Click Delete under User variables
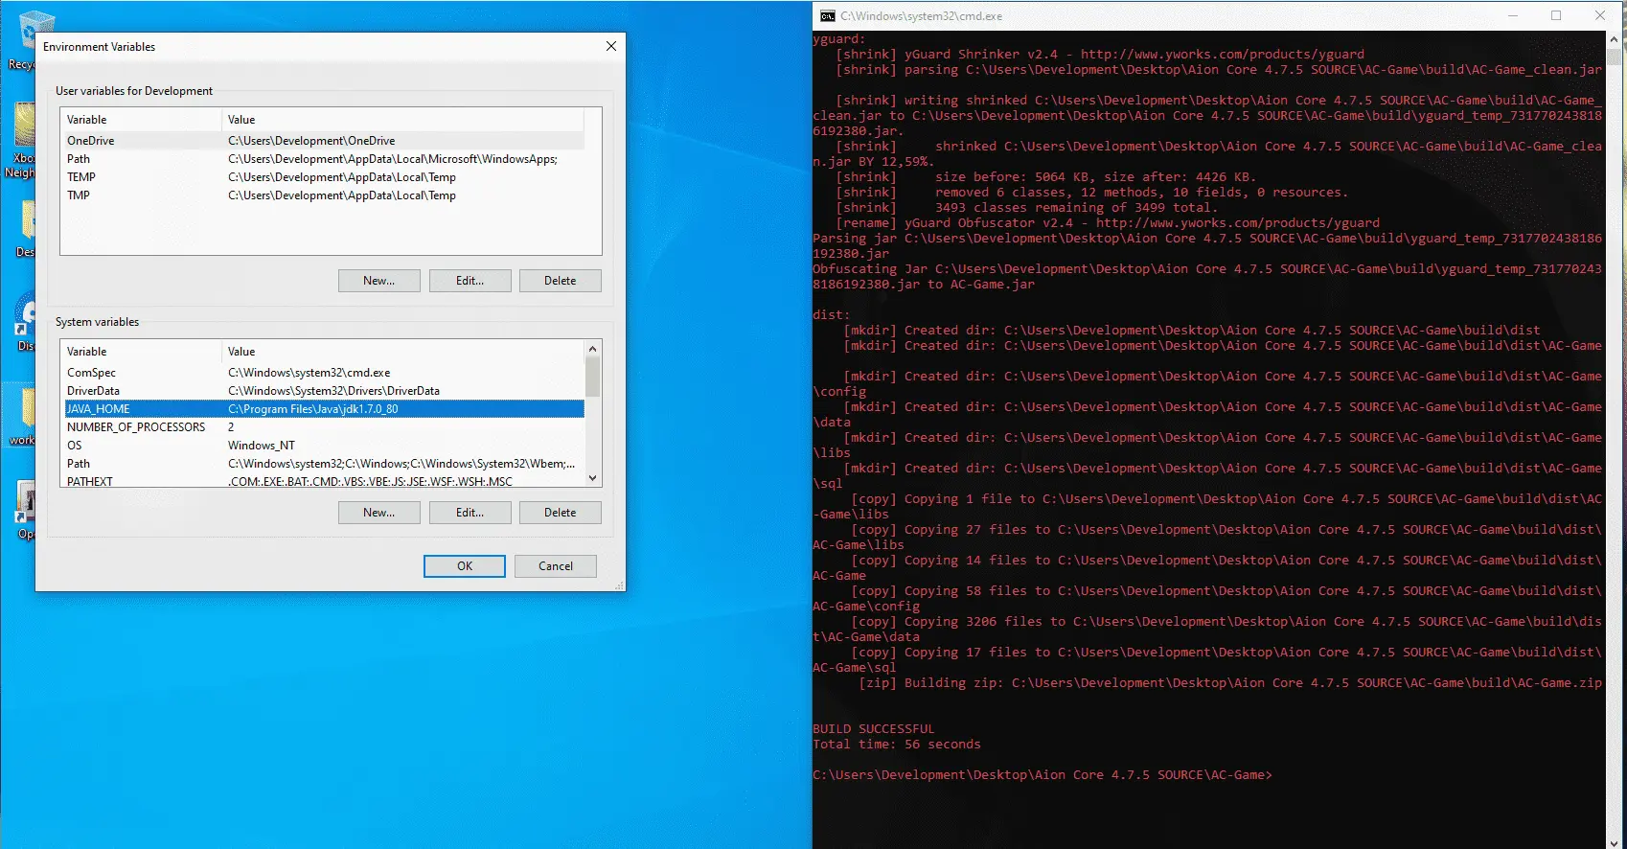Image resolution: width=1627 pixels, height=849 pixels. click(561, 281)
